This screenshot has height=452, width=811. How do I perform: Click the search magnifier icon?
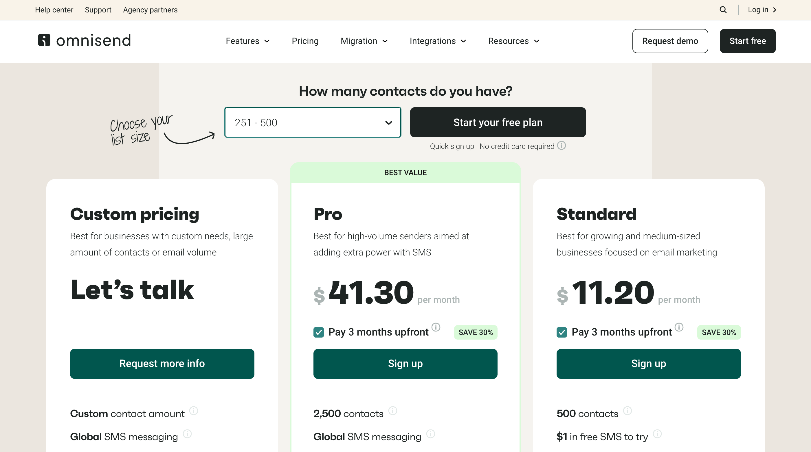click(x=723, y=10)
